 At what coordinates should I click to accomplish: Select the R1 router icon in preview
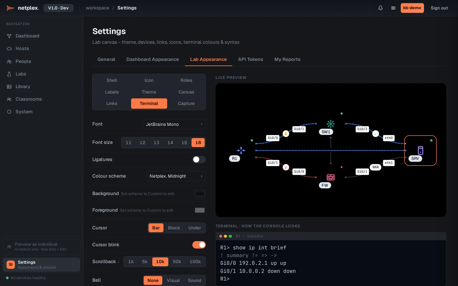click(241, 150)
